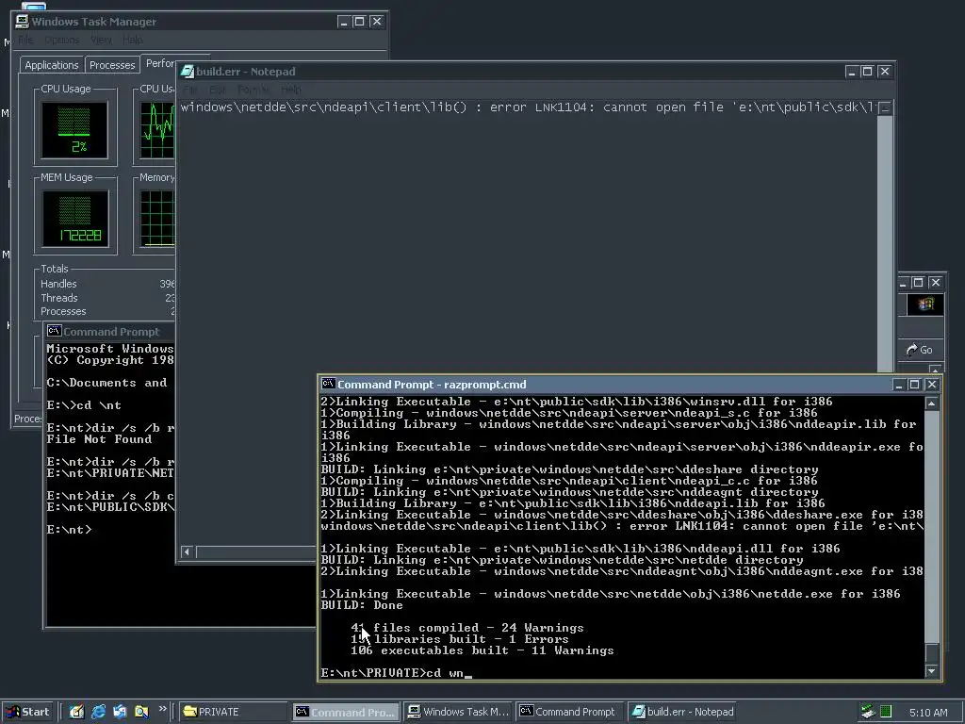Open Notepad File menu
965x724 pixels.
189,90
